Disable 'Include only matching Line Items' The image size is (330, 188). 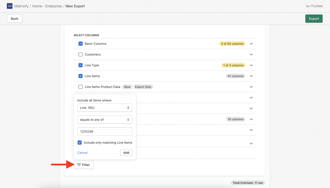coord(80,142)
